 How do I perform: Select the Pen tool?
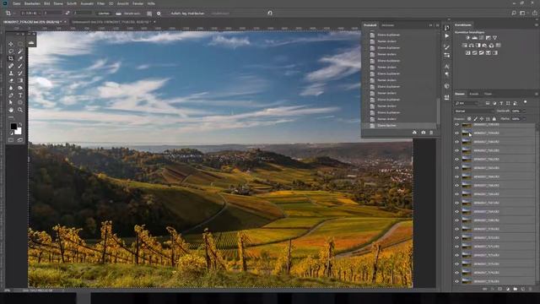pos(11,95)
